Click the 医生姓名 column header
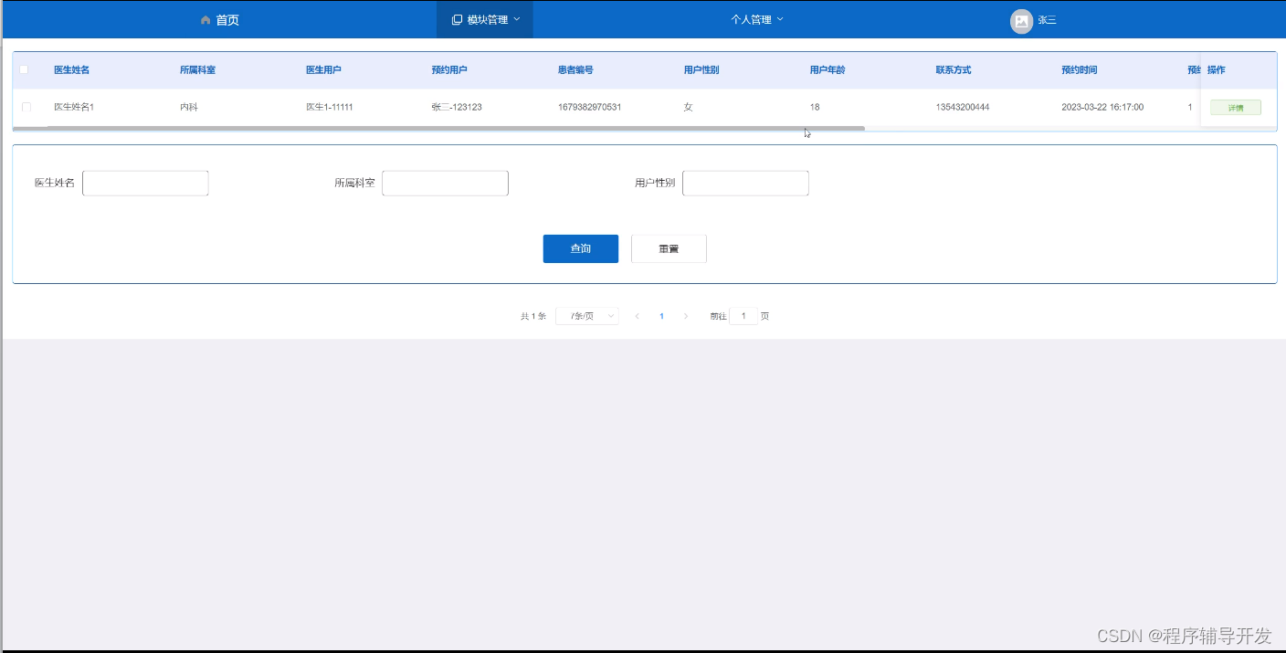 (x=72, y=70)
